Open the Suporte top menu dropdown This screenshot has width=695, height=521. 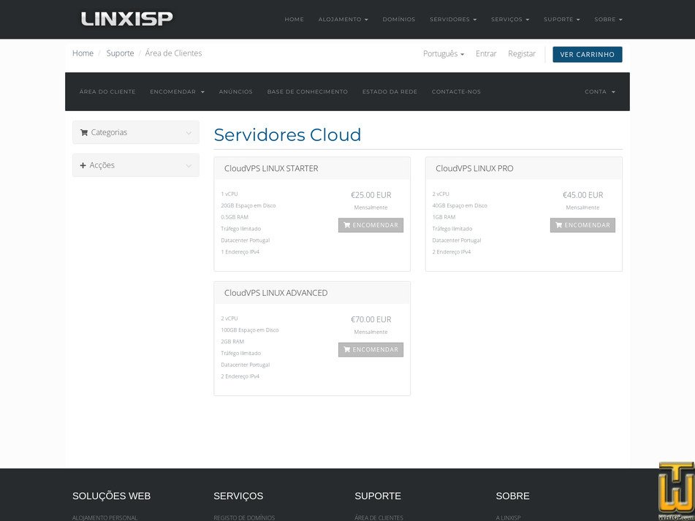pos(561,20)
